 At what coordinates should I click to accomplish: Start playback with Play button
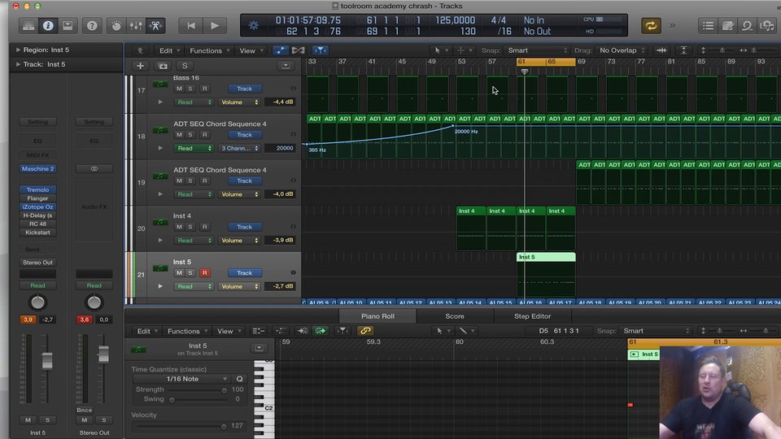coord(215,26)
